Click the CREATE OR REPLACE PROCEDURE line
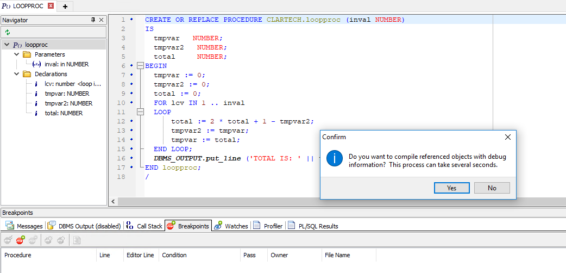Screen dimensions: 566x273 pos(275,20)
